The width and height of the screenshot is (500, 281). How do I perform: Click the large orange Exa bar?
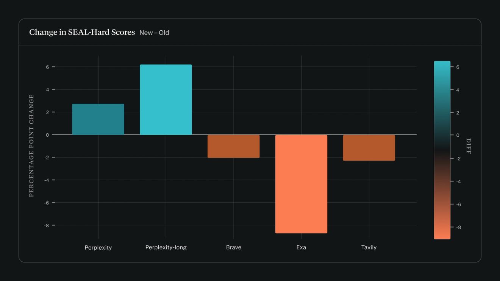(301, 184)
